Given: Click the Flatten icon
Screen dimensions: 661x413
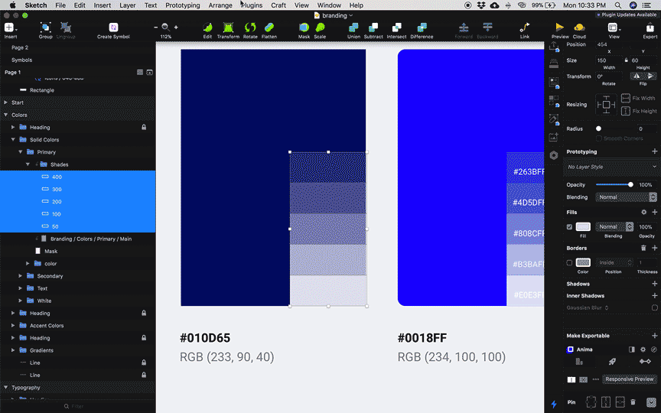Looking at the screenshot, I should pos(269,28).
